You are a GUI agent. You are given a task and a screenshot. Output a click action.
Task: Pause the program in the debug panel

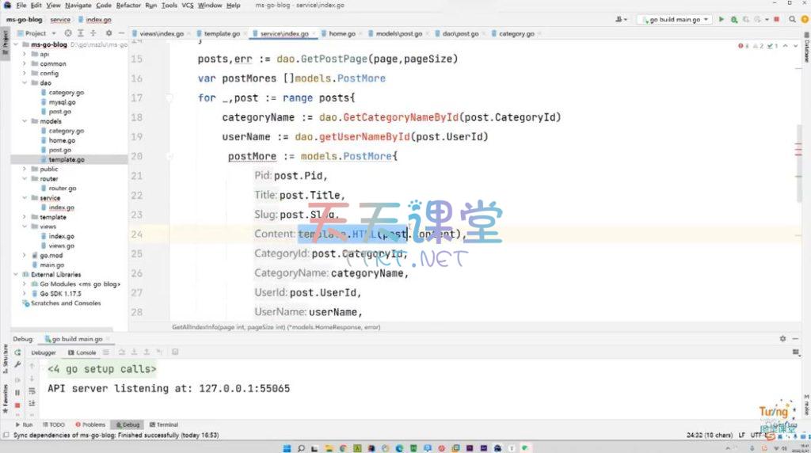(17, 392)
